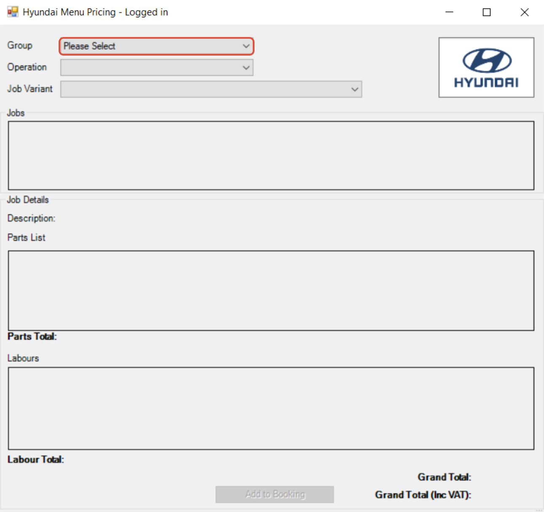The height and width of the screenshot is (512, 544).
Task: Click inside the Jobs list box
Action: pos(271,155)
